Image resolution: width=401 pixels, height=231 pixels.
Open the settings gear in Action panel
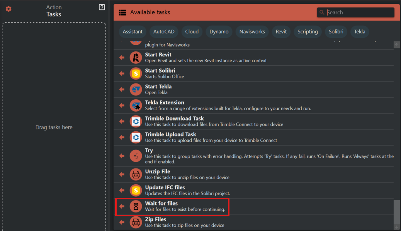[x=8, y=9]
